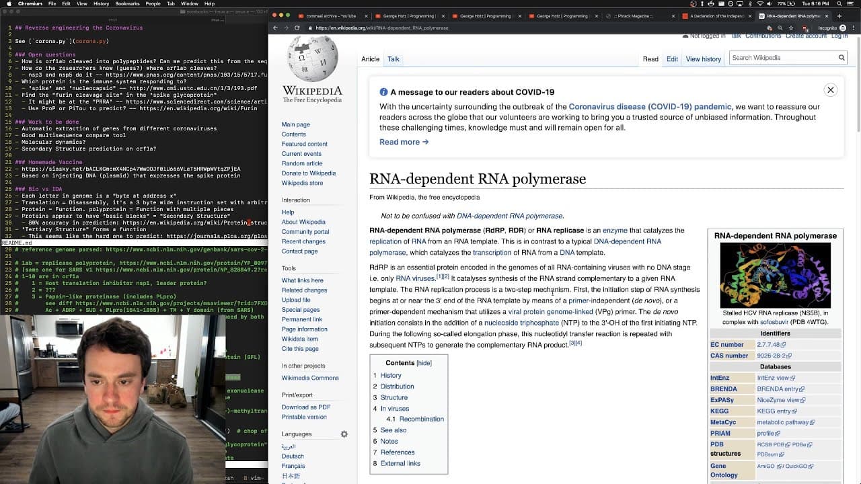Close the commaai archive YouTube tab

click(367, 15)
